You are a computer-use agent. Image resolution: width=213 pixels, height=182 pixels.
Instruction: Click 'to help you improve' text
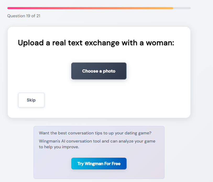[59, 147]
